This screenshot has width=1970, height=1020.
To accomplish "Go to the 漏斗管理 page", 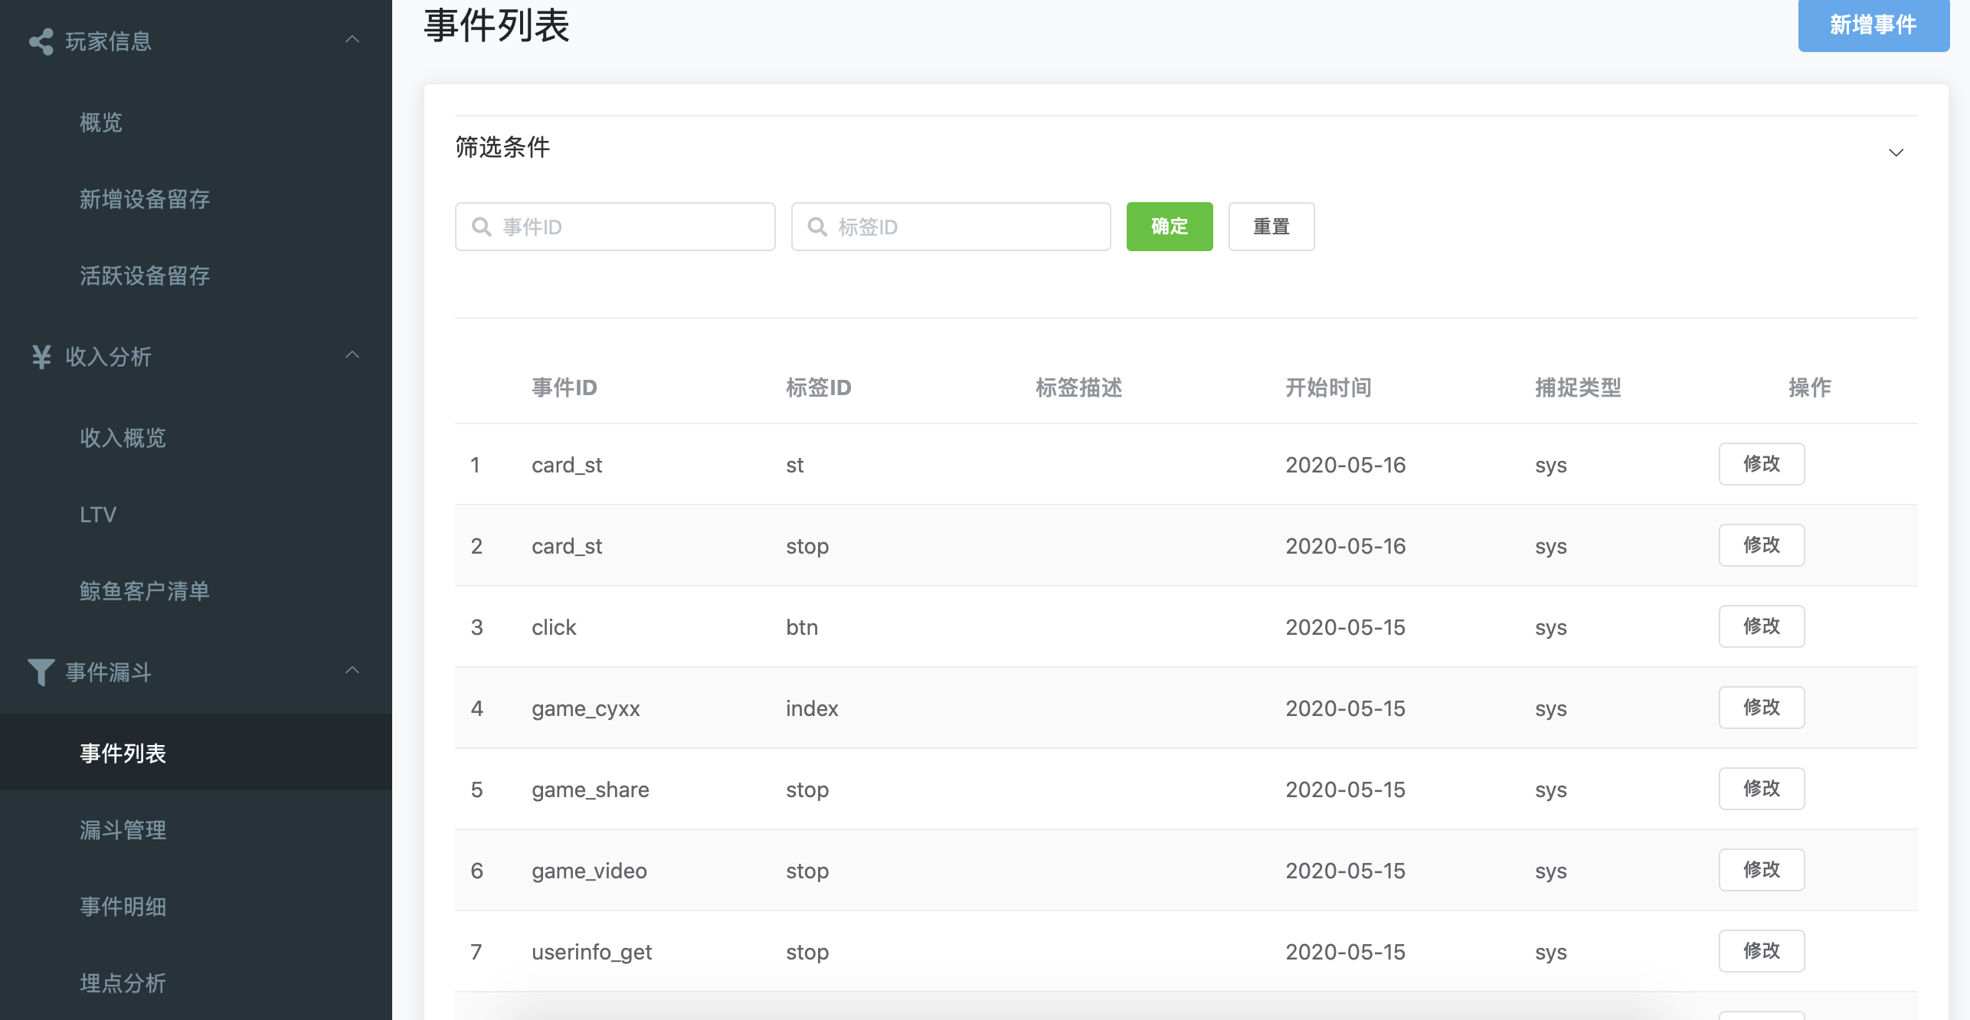I will 123,830.
